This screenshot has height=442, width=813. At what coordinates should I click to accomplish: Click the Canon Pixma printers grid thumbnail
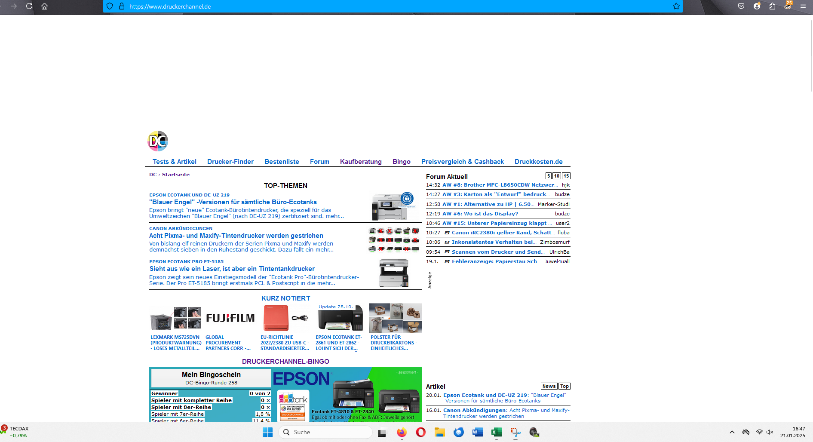click(394, 239)
